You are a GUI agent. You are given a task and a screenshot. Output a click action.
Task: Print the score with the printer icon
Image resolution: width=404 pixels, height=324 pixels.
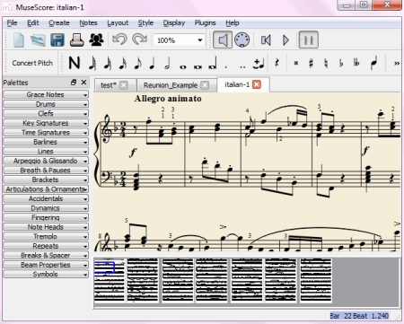[77, 39]
